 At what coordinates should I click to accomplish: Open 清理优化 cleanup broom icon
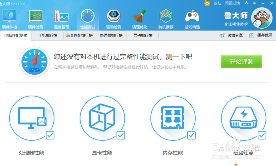point(140,16)
